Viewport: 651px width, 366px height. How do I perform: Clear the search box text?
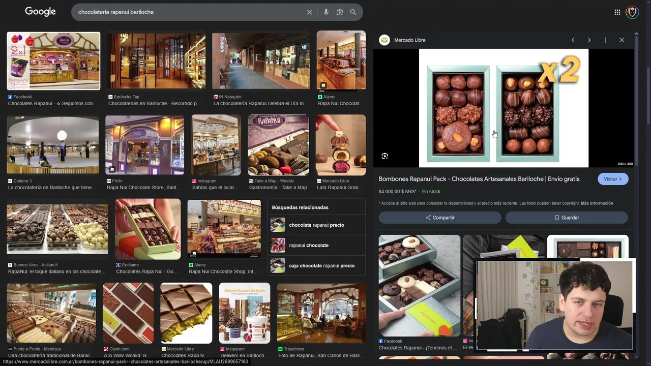[x=309, y=12]
